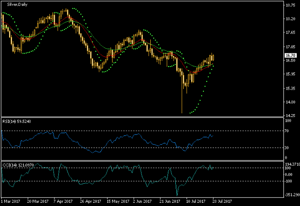Click the 18.75 price axis label
Viewport: 300px width, 206px height.
(x=290, y=6)
